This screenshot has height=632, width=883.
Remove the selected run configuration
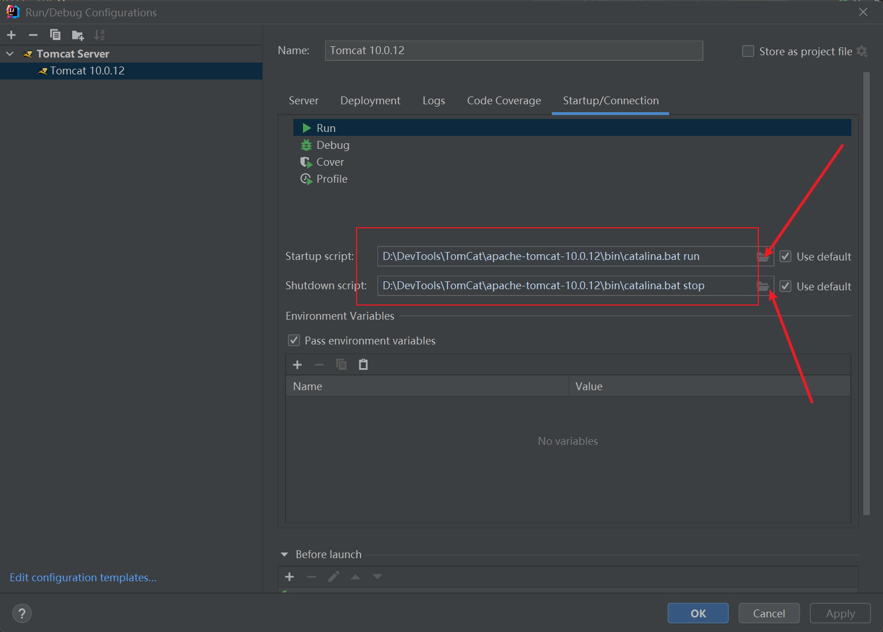[33, 35]
